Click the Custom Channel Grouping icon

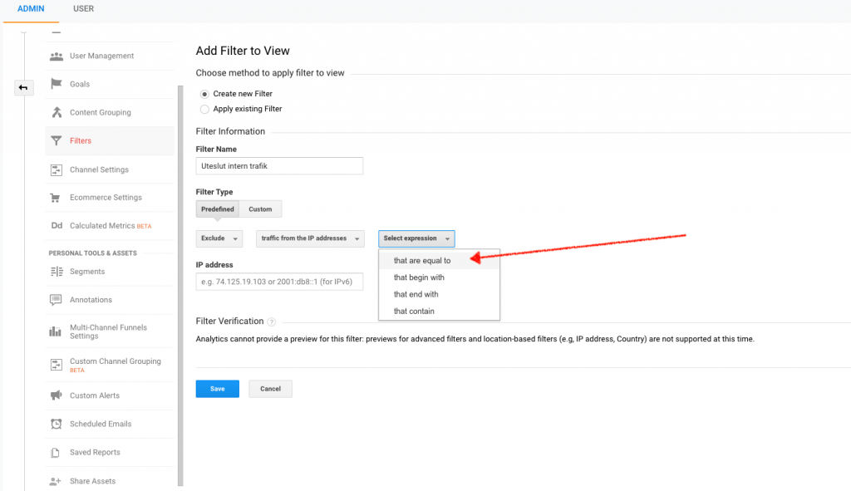click(x=56, y=365)
